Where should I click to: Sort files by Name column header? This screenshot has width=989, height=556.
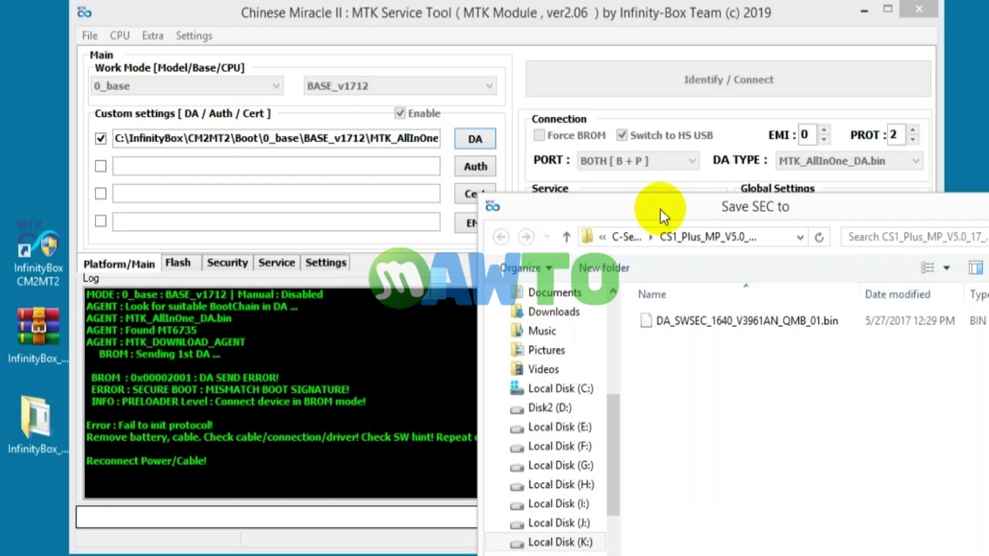click(x=652, y=294)
